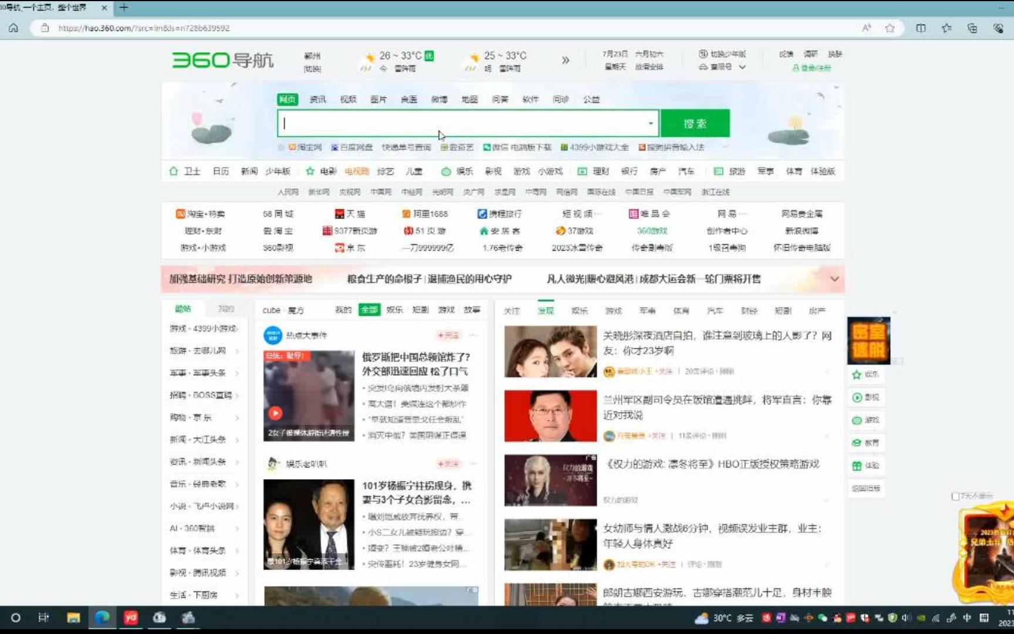Click the 360导航 logo
The image size is (1014, 634).
click(x=222, y=60)
